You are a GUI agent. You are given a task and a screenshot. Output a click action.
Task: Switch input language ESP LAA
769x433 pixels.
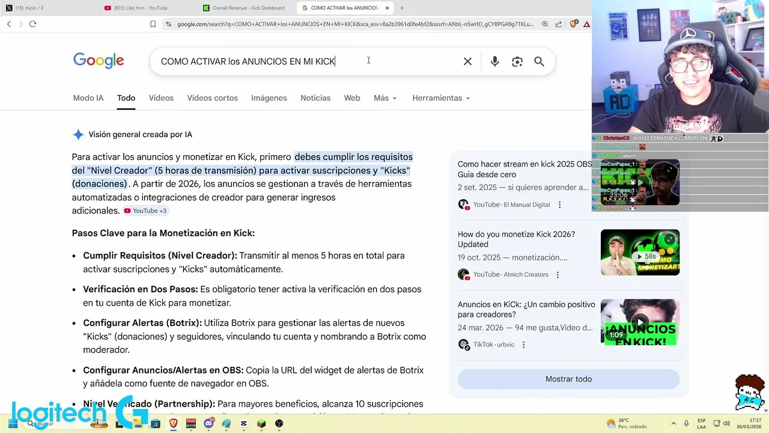(702, 423)
